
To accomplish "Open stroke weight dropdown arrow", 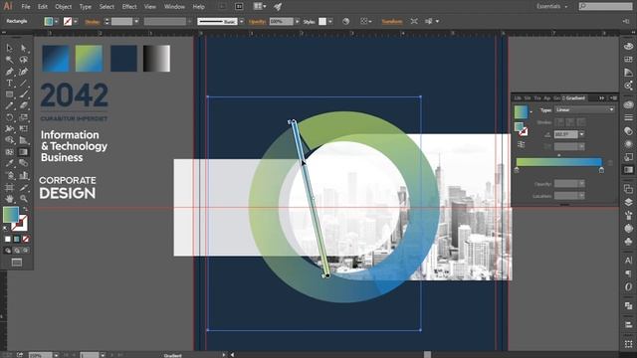I will coord(136,21).
